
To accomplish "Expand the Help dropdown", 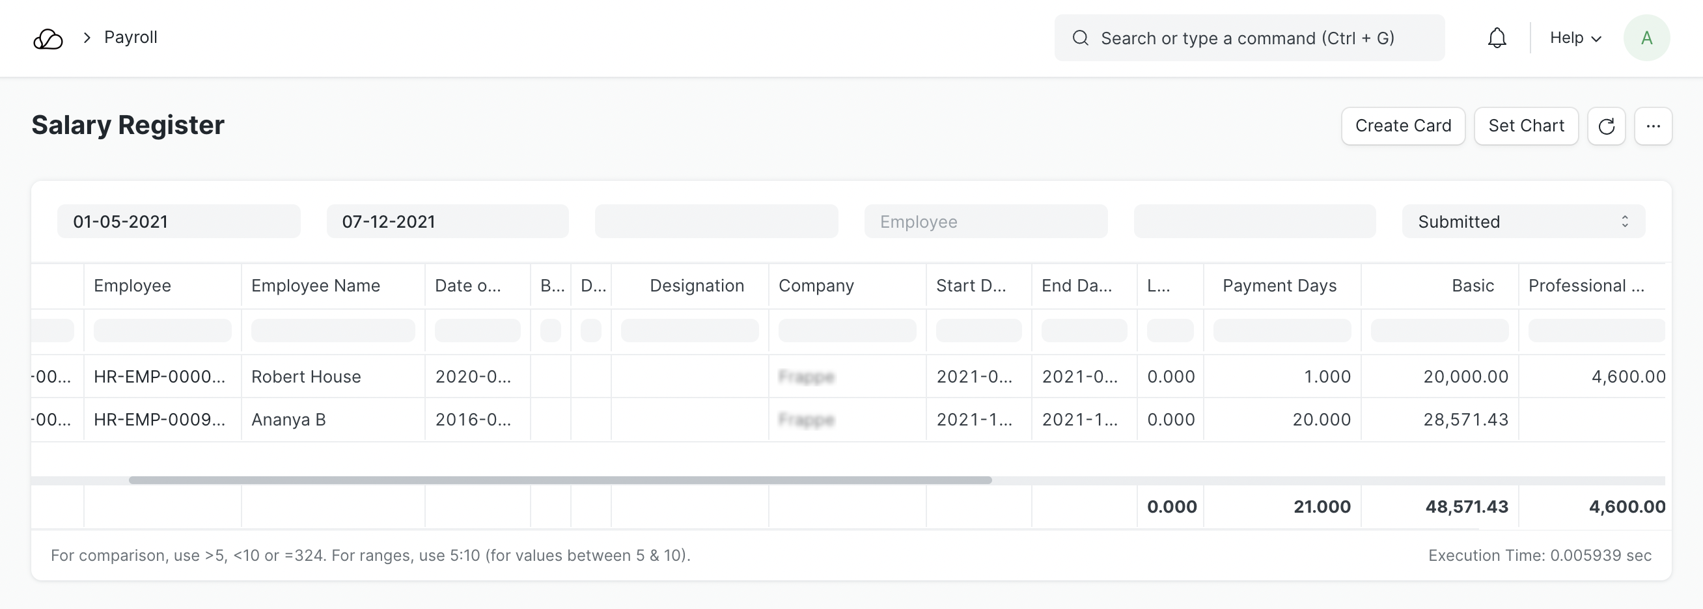I will point(1575,38).
